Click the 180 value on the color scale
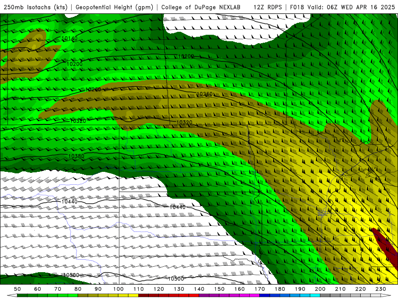This screenshot has width=398, height=298. coord(280,289)
